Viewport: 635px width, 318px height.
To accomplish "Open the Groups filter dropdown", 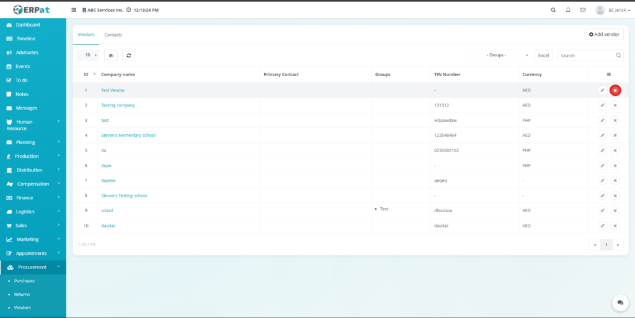I will coord(499,55).
